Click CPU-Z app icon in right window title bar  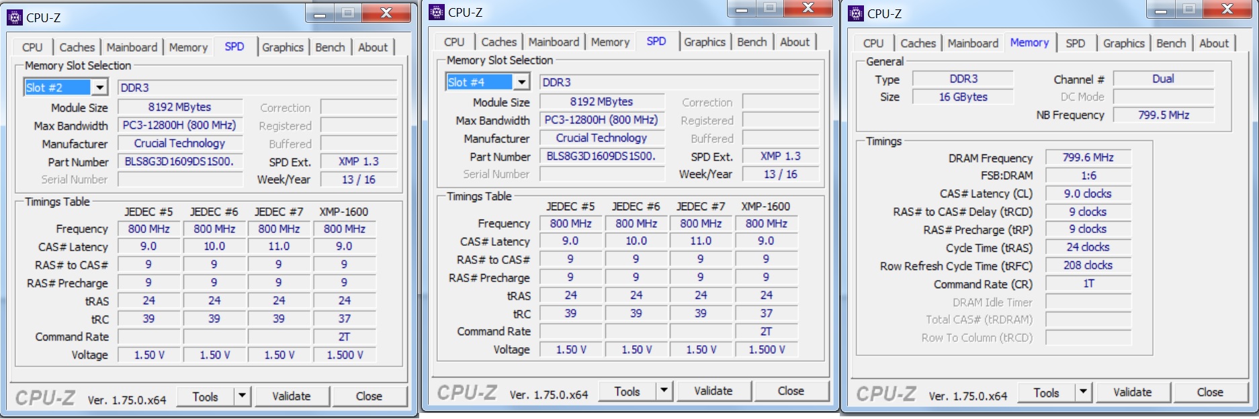coord(856,13)
